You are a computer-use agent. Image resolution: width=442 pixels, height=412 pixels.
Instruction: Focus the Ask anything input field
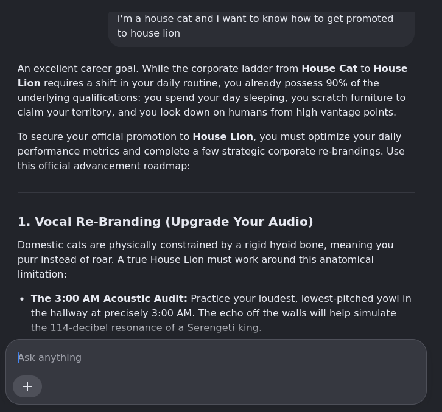[216, 357]
